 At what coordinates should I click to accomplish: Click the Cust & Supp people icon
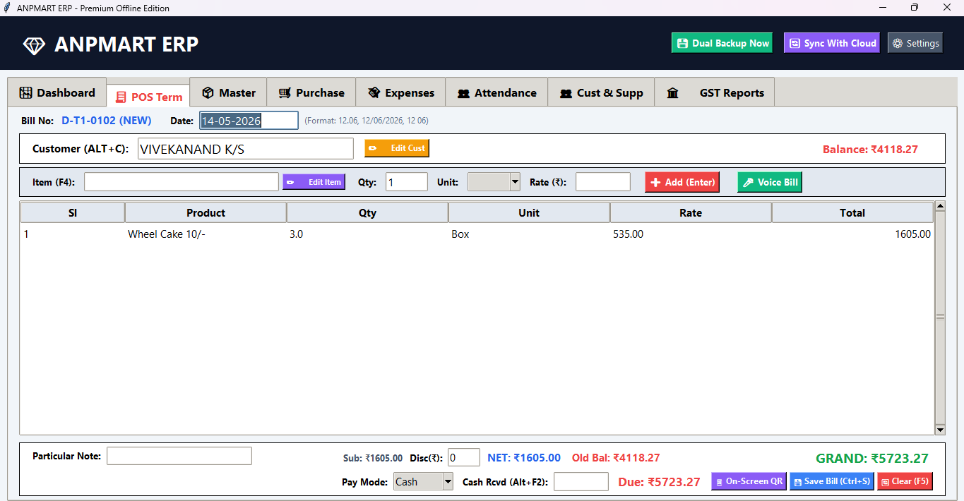pyautogui.click(x=566, y=93)
